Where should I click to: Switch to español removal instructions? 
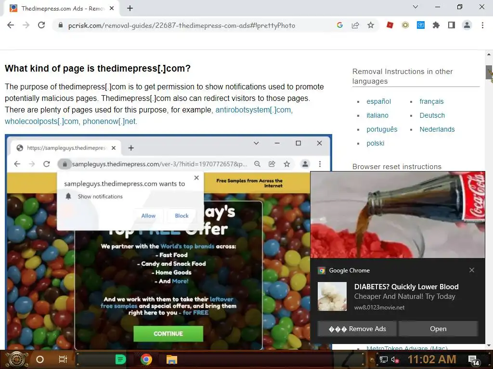[x=378, y=101]
